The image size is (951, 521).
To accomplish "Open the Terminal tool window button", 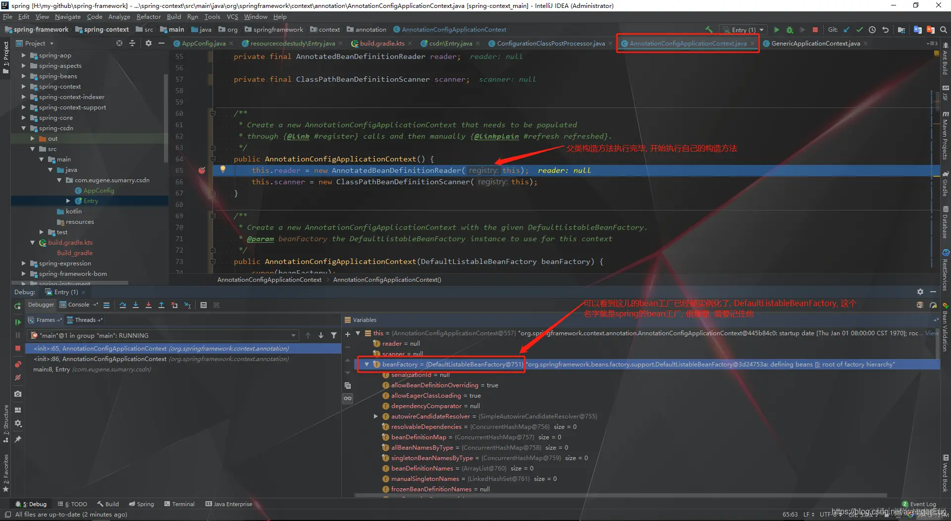I will [x=179, y=504].
